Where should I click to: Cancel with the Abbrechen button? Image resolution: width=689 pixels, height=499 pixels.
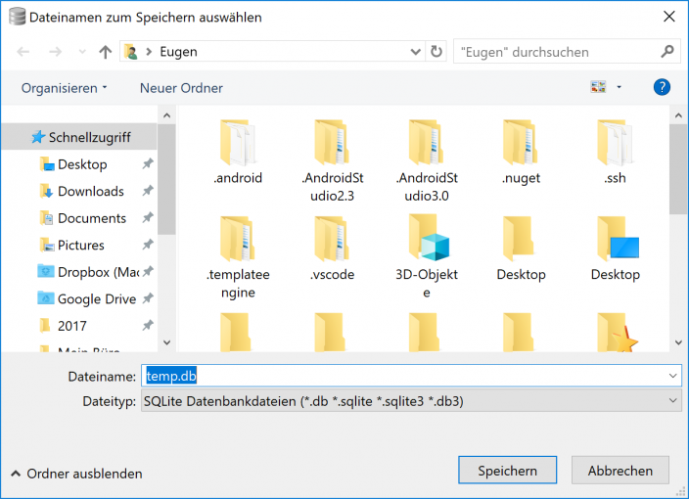[x=620, y=471]
